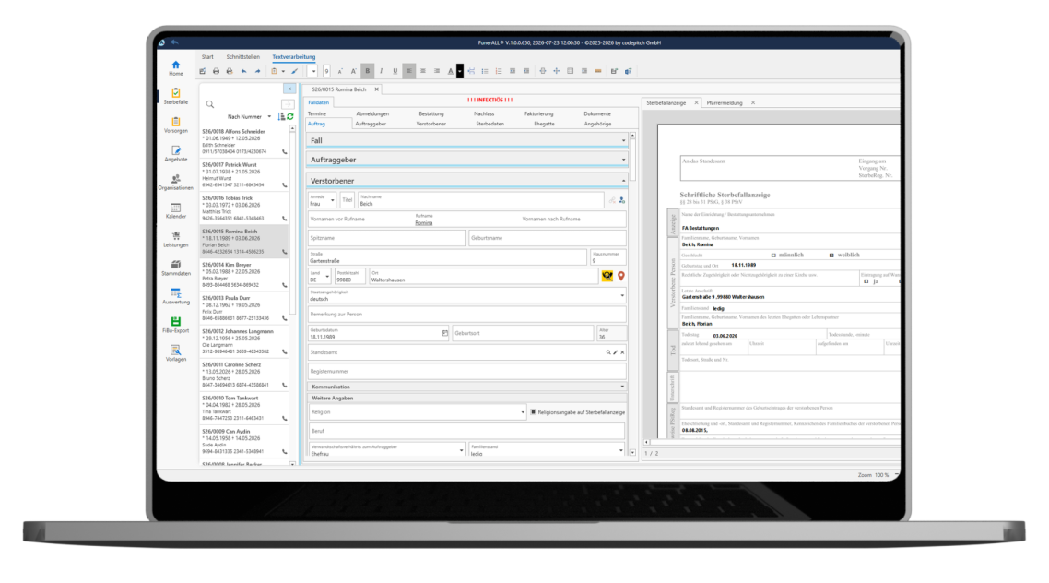
Task: Open FiBu-Export in the sidebar
Action: pos(175,326)
